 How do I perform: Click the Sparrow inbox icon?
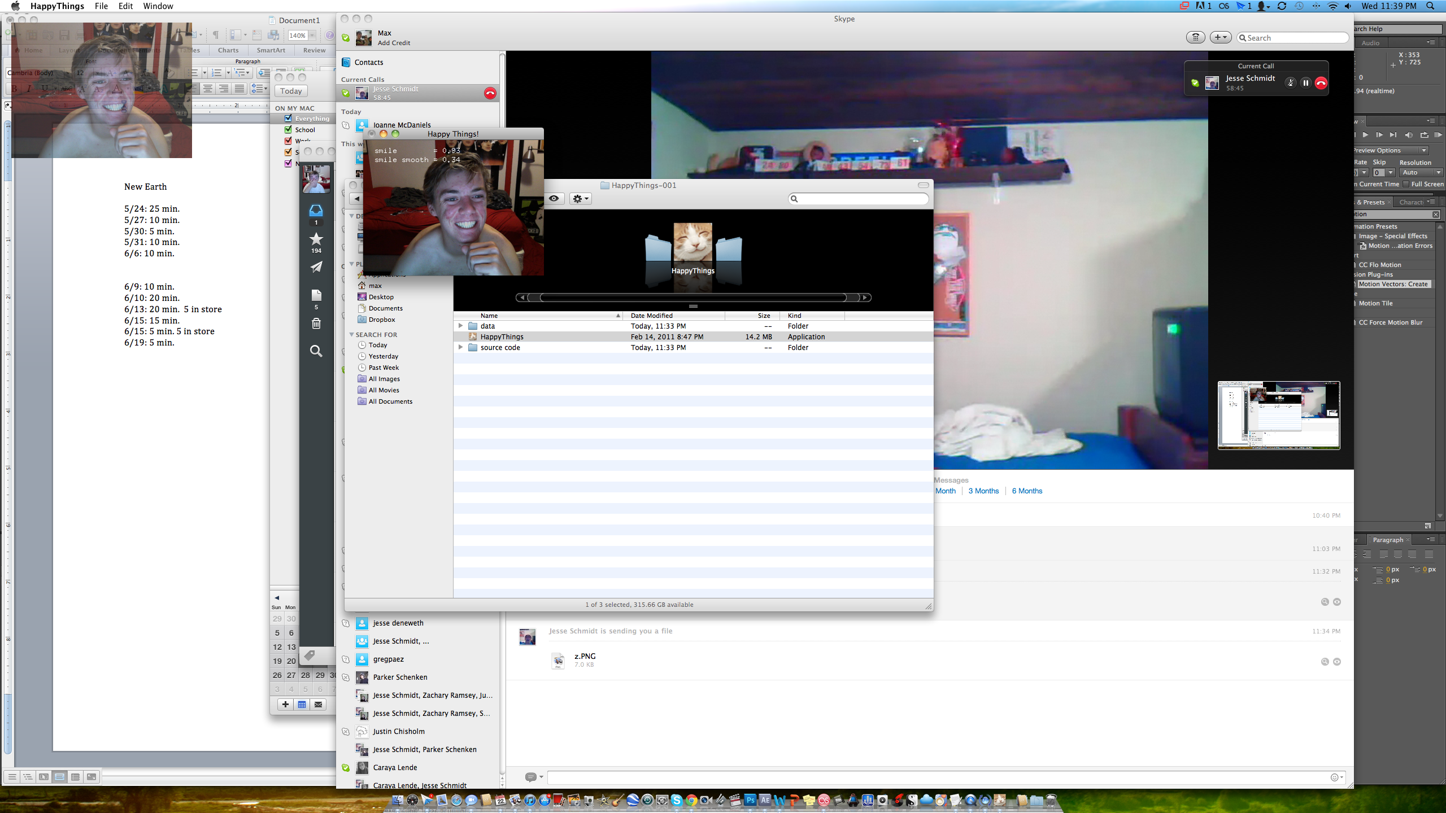coord(316,211)
